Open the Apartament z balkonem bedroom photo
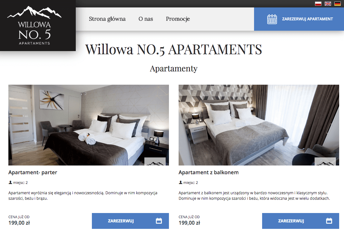The height and width of the screenshot is (235, 344). 259,125
